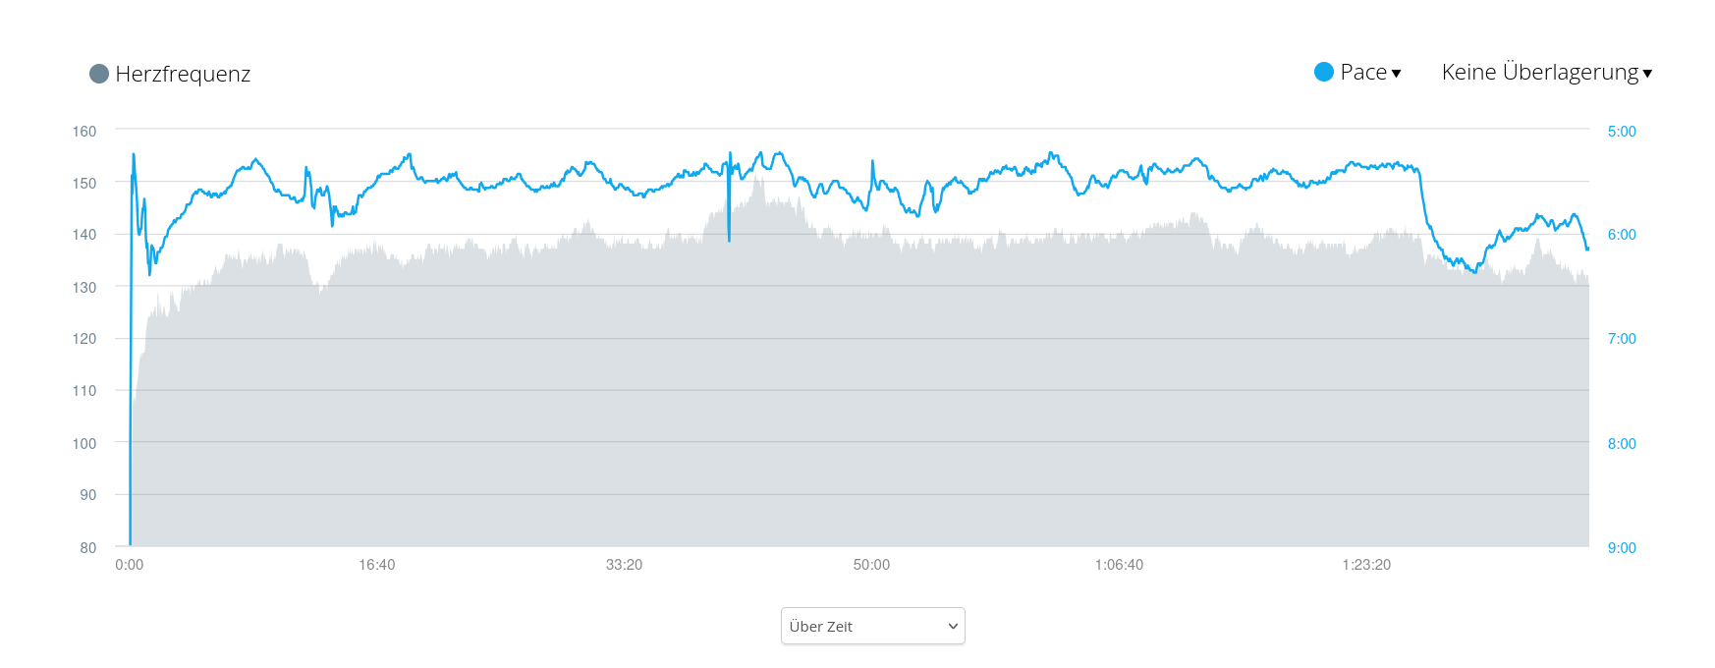
Task: Click the blue Pace legend dot
Action: tap(1324, 72)
